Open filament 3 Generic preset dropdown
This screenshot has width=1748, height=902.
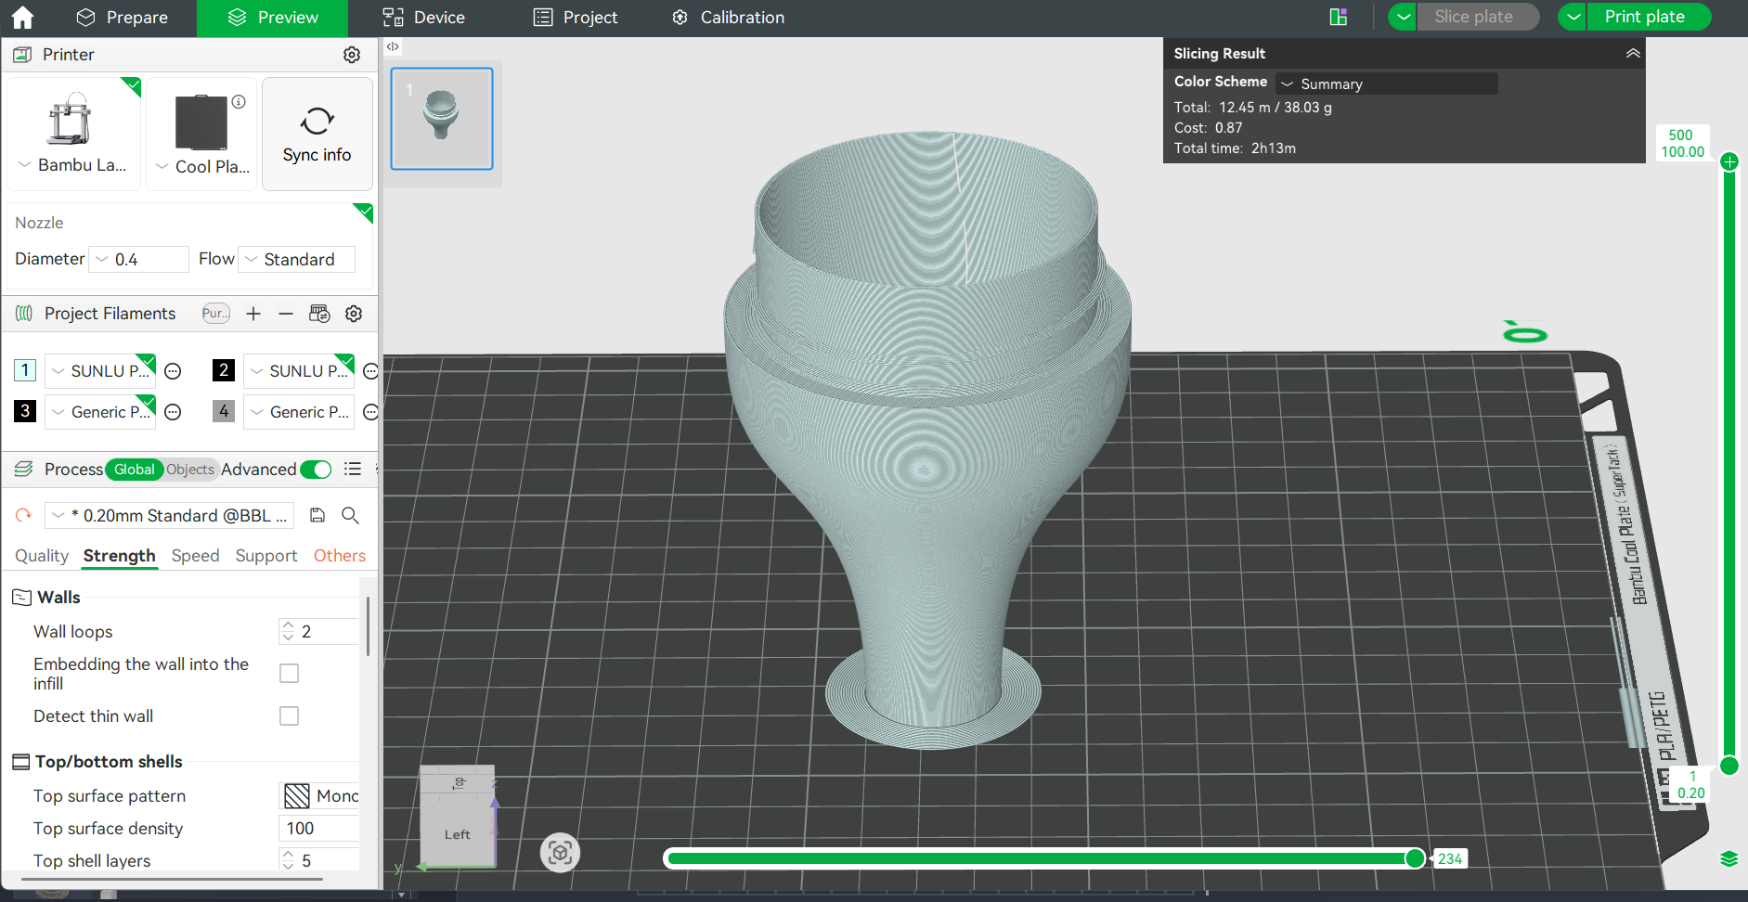100,412
